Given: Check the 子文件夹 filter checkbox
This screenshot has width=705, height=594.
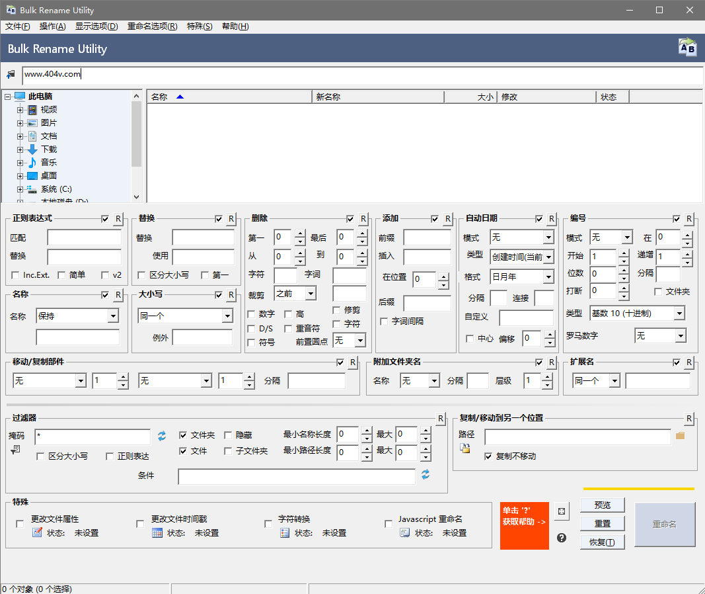Looking at the screenshot, I should click(229, 451).
